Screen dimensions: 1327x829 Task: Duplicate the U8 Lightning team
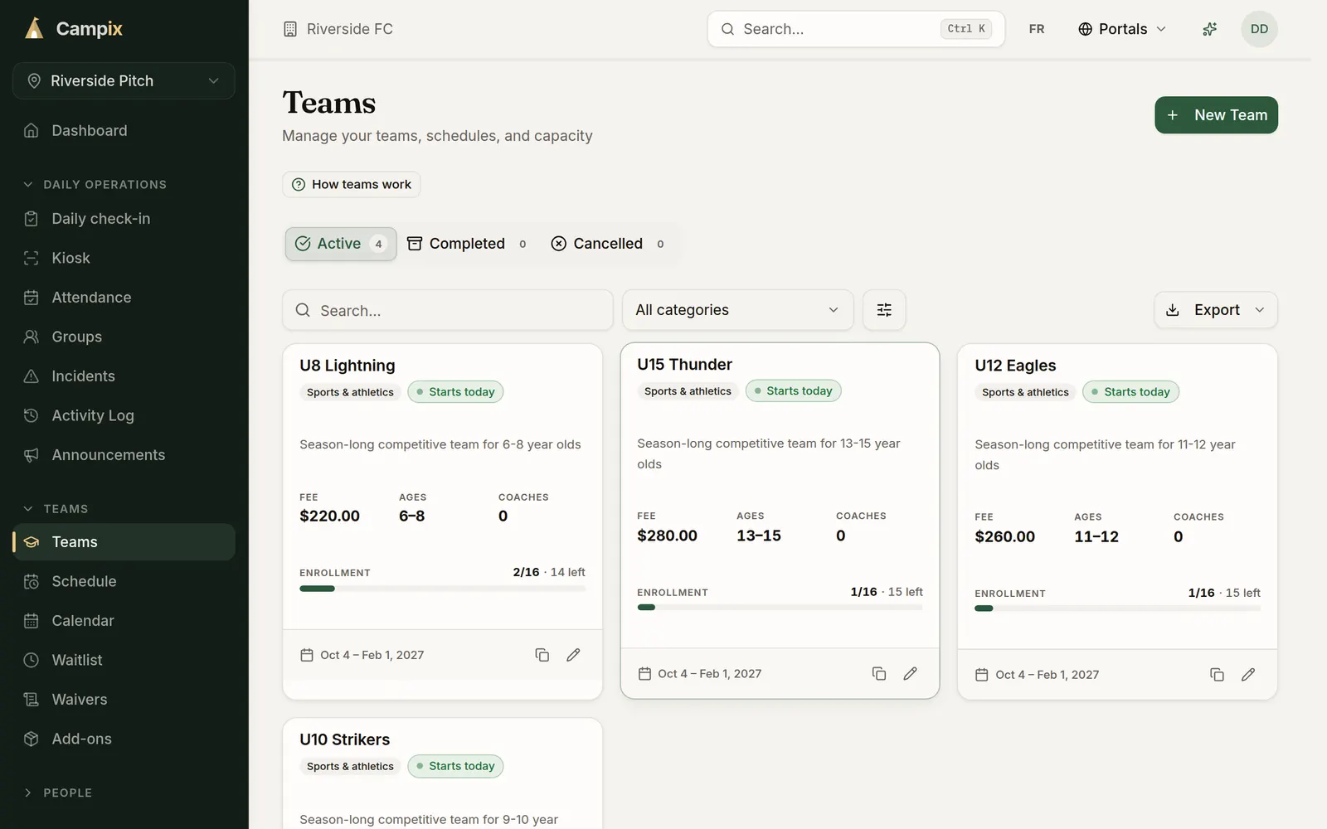(x=542, y=655)
